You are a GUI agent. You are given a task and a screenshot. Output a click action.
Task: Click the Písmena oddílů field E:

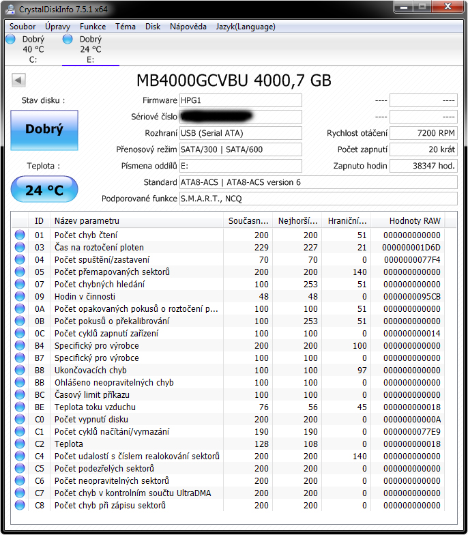click(x=240, y=166)
